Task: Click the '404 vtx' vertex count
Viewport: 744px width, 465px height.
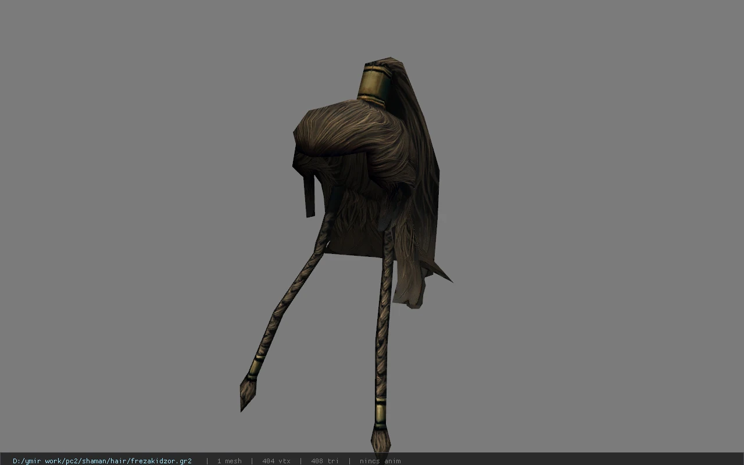Action: [276, 461]
